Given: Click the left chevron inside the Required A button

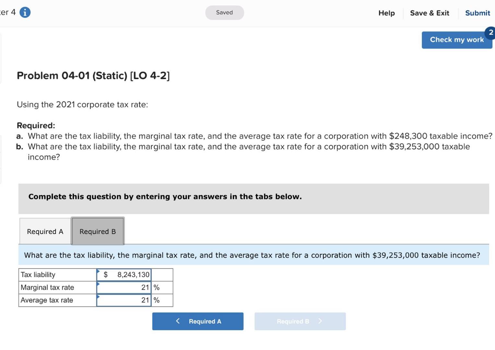Looking at the screenshot, I should click(x=178, y=321).
